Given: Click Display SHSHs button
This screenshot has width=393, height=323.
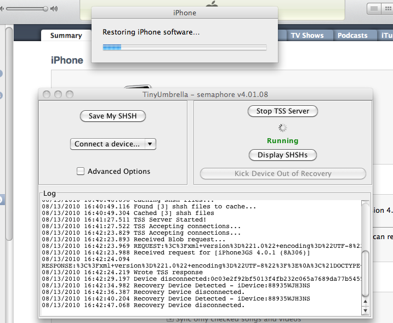Looking at the screenshot, I should 283,155.
